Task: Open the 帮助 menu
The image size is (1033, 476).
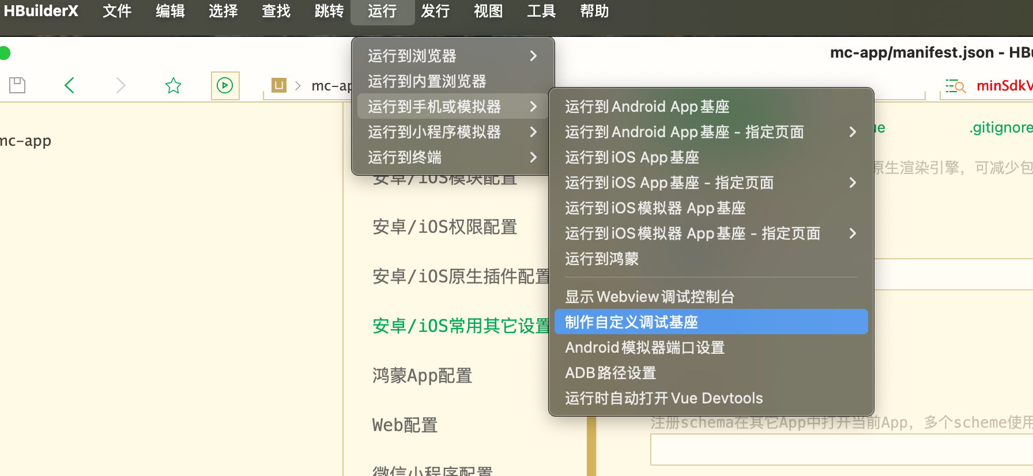Action: point(594,11)
